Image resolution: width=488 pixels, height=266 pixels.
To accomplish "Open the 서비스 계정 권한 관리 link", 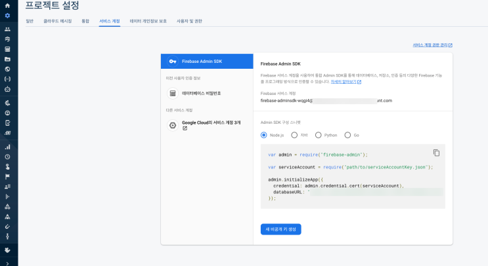I will click(432, 45).
